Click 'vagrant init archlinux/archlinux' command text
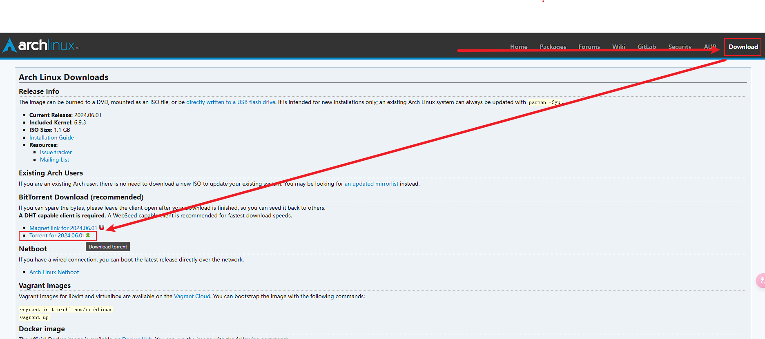The width and height of the screenshot is (765, 339). tap(65, 310)
